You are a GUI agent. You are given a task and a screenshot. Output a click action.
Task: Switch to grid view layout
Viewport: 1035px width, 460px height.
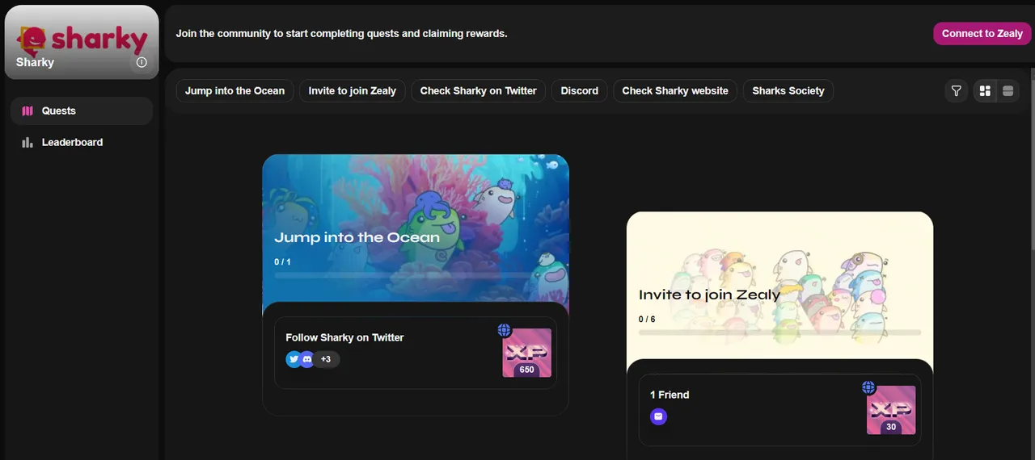[x=985, y=91]
